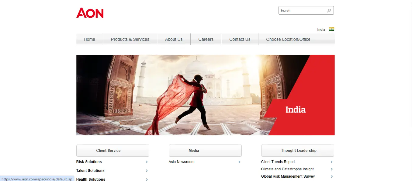
Task: Open the Asia Newsroom link
Action: pos(181,162)
